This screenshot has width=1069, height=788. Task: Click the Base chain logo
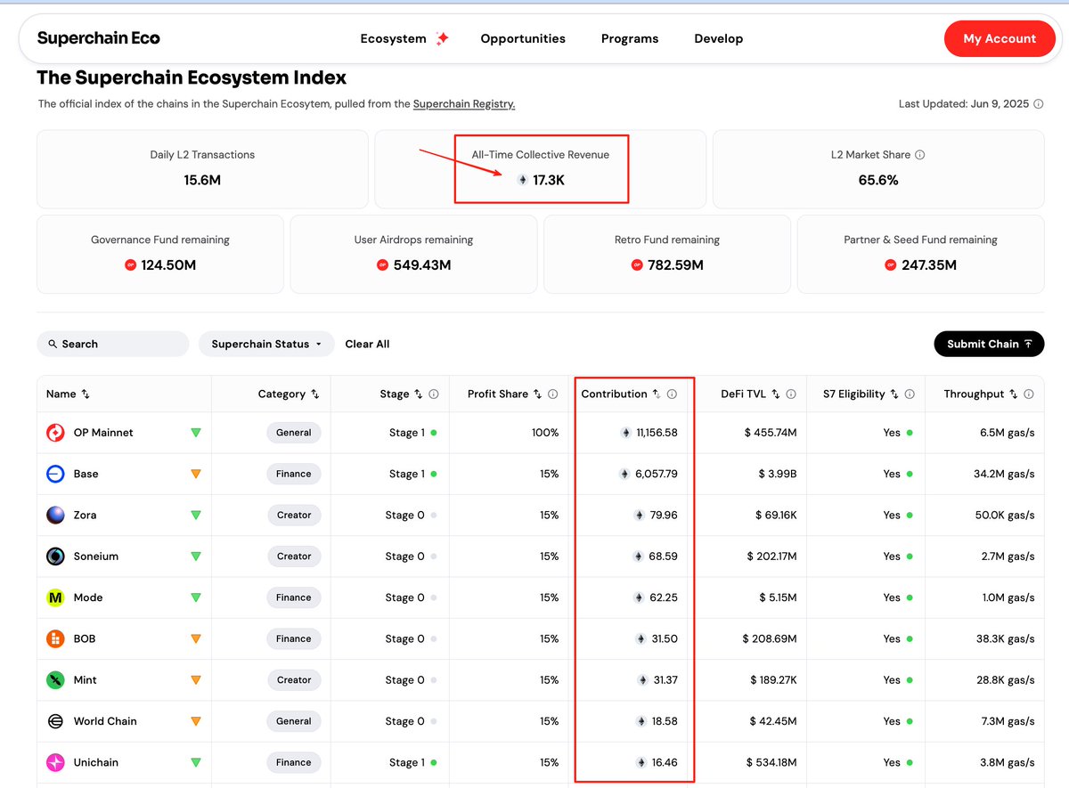tap(55, 474)
